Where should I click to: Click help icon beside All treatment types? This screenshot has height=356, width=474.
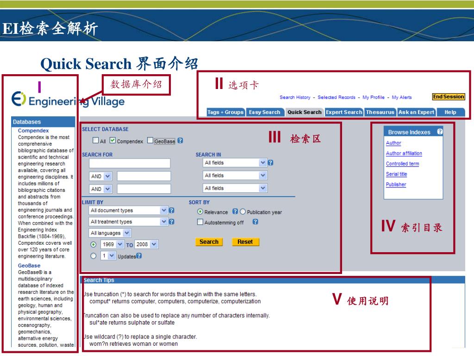pos(171,222)
